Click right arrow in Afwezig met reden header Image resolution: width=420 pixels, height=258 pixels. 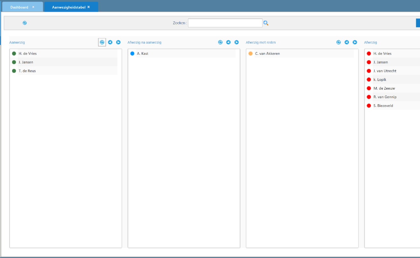click(355, 42)
